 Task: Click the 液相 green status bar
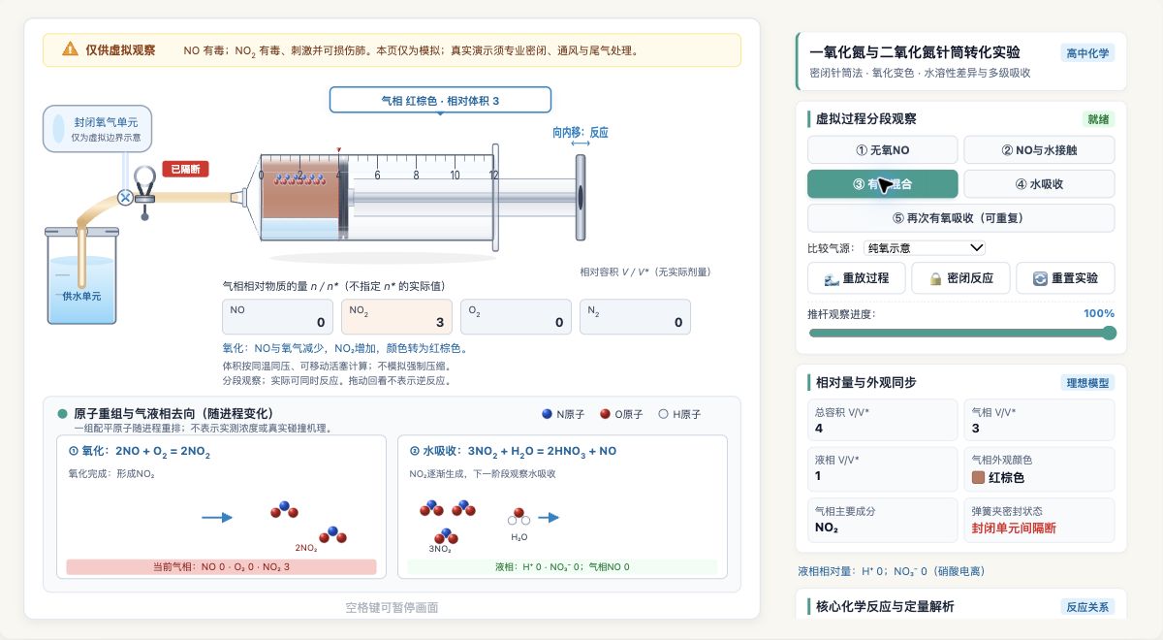coord(562,566)
